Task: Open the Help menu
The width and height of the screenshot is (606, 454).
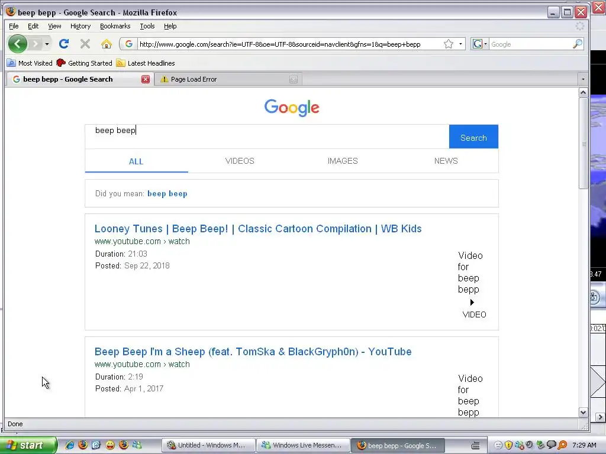Action: coord(170,26)
